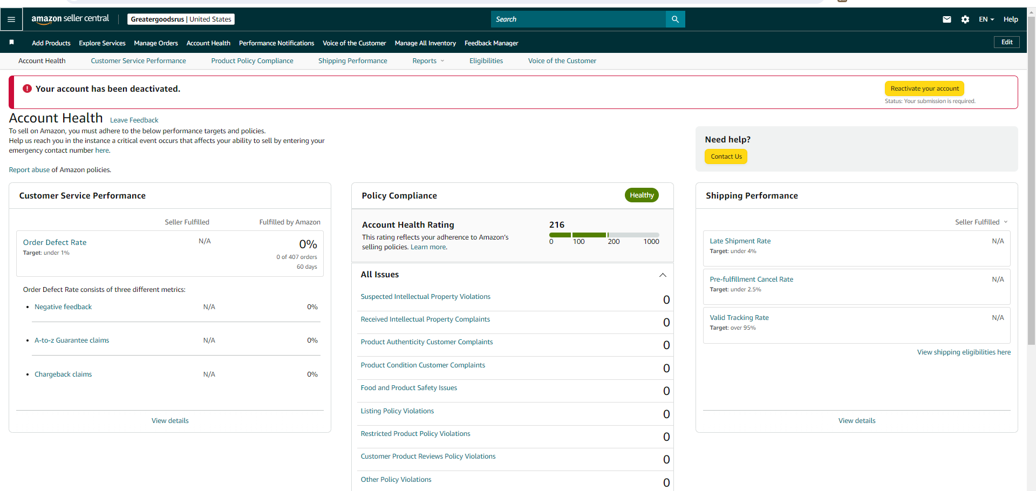Open Product Authenticity Customer Complaints
Screen dimensions: 1036x491
click(x=427, y=342)
